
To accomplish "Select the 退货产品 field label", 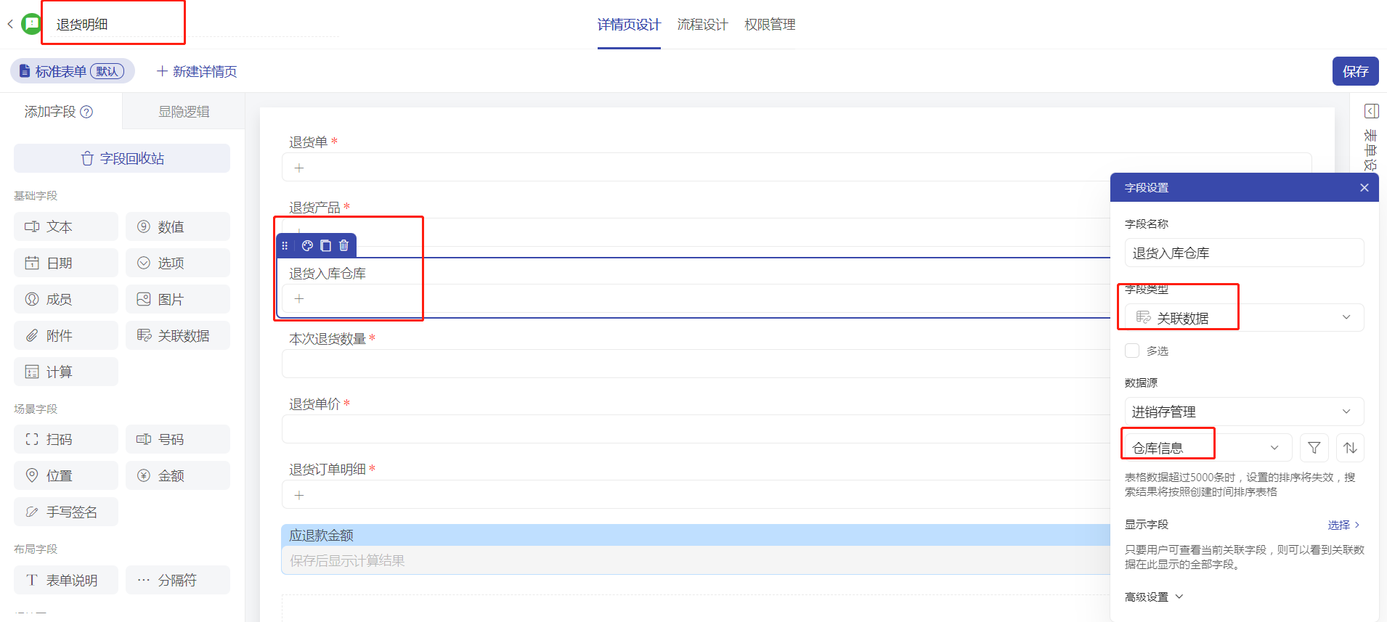I will point(314,208).
